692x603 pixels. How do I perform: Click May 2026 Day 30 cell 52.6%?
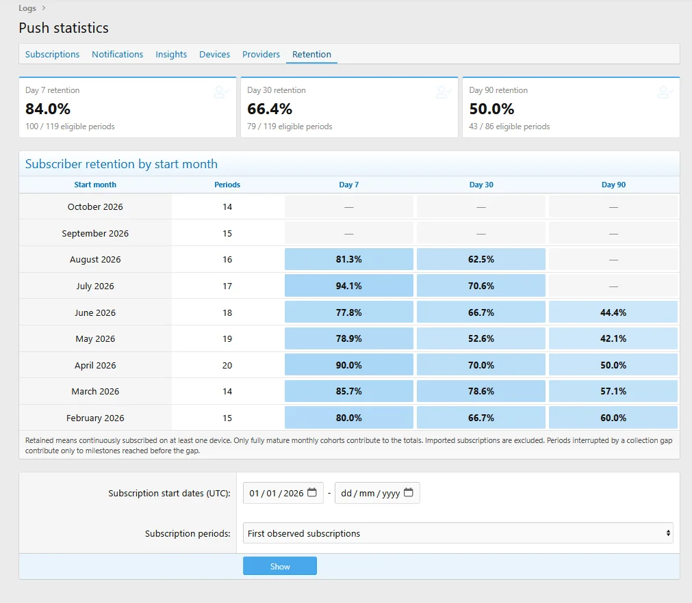pyautogui.click(x=481, y=338)
